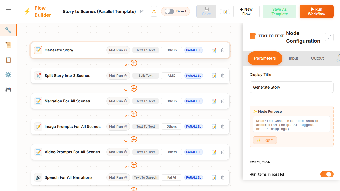This screenshot has height=191, width=340.
Task: Add node after Generate Story
Action: pos(134,63)
